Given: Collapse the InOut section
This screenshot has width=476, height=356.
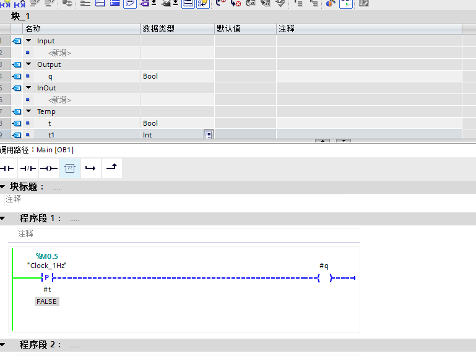Looking at the screenshot, I should pos(28,87).
